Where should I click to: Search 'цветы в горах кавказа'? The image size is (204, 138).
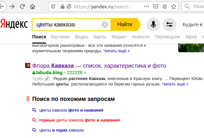coord(62,130)
